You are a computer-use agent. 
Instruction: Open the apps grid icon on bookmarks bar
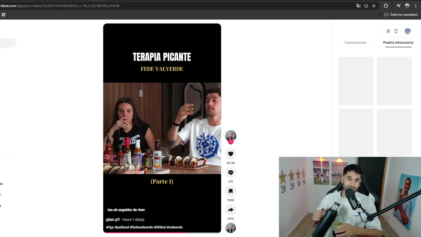[x=3, y=14]
